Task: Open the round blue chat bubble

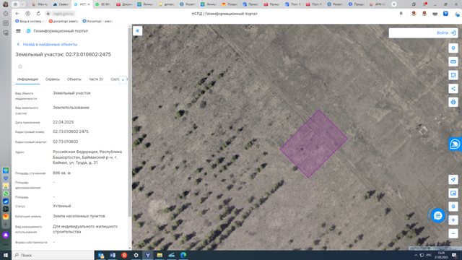Action: pyautogui.click(x=438, y=216)
